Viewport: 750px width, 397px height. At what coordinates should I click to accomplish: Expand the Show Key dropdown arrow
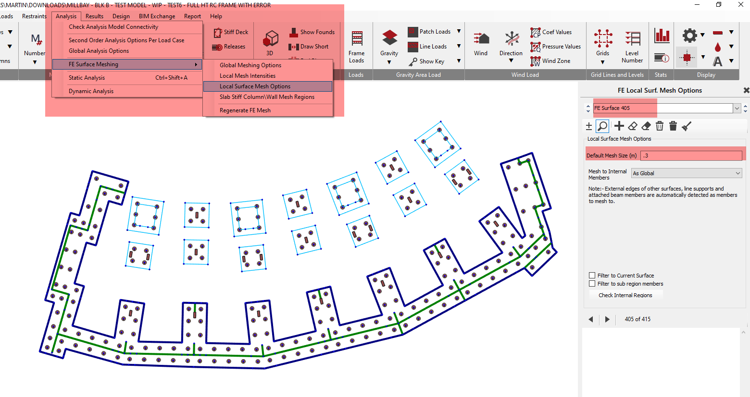(459, 61)
